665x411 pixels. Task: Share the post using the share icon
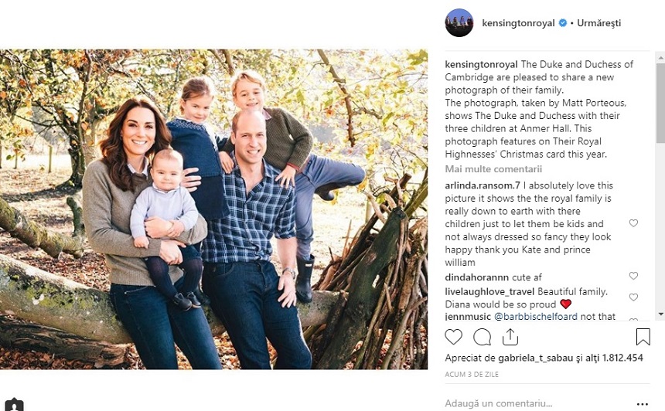(x=510, y=337)
